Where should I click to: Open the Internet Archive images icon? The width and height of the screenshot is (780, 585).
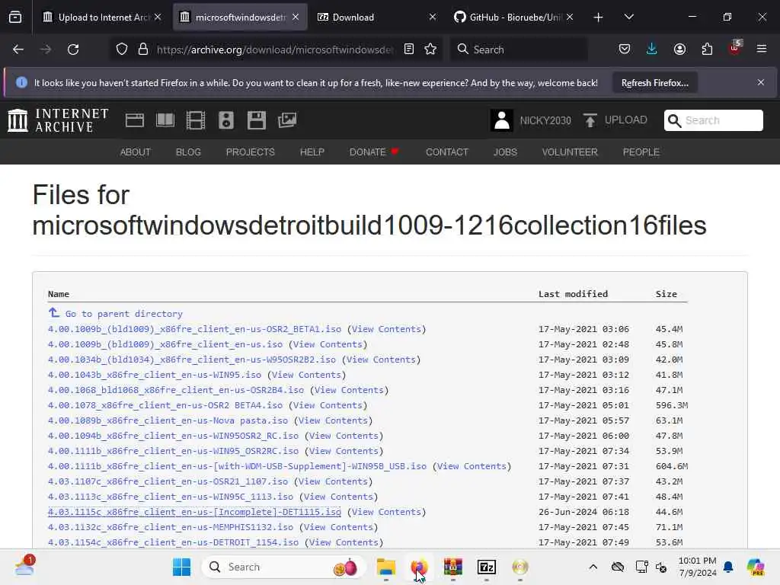point(287,120)
